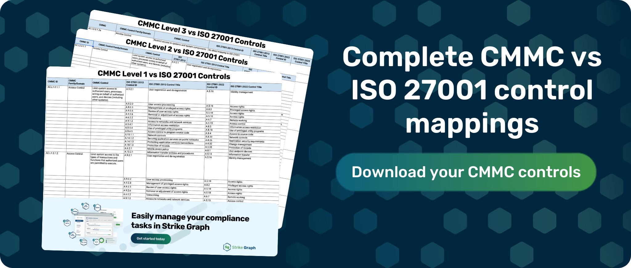
Task: Click the Easily manage your compliance tasks text
Action: (190, 222)
